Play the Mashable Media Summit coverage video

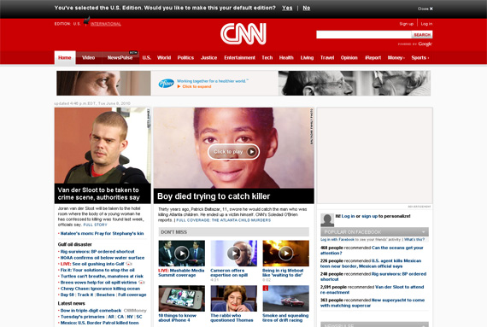coord(181,254)
